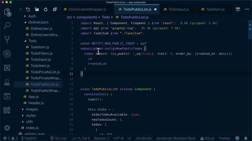Click the Prettier status item

pos(225,138)
